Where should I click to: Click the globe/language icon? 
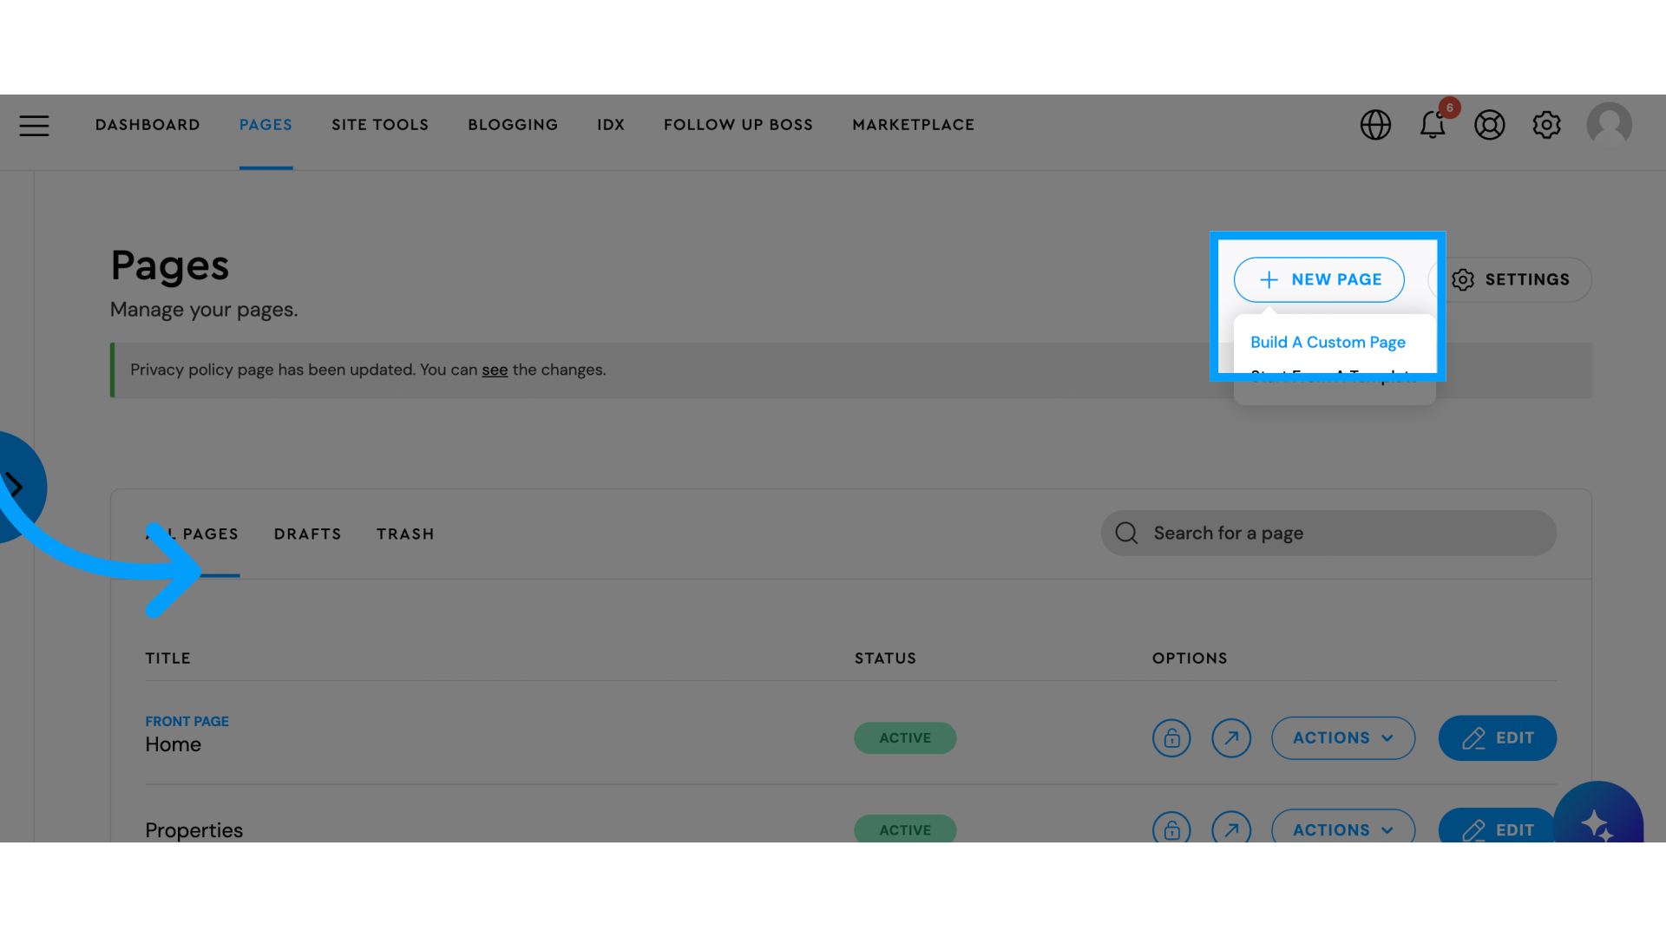[x=1374, y=125]
